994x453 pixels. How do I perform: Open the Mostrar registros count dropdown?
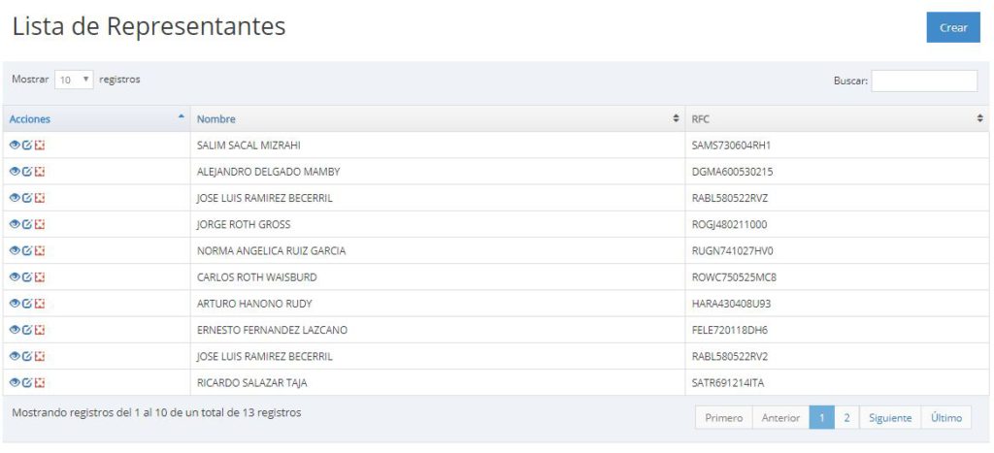[x=74, y=81]
